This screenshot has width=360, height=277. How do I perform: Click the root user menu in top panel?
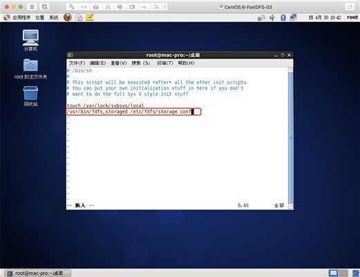[352, 17]
